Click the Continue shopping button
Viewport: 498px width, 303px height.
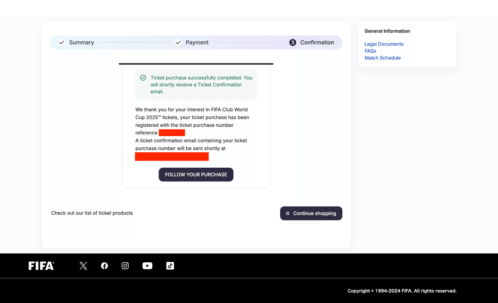click(x=311, y=213)
